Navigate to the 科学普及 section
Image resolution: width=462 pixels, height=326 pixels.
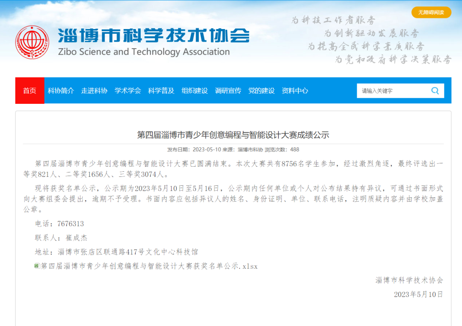pyautogui.click(x=161, y=91)
